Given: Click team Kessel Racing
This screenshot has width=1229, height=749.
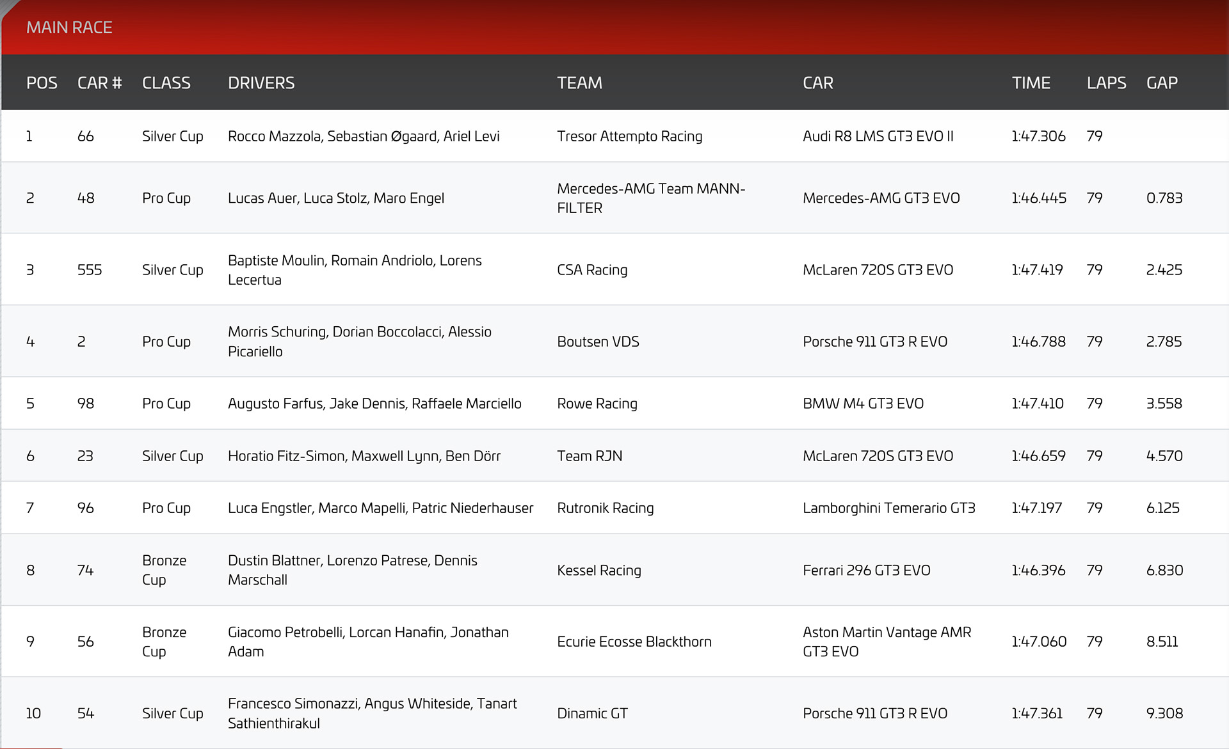Looking at the screenshot, I should 599,571.
